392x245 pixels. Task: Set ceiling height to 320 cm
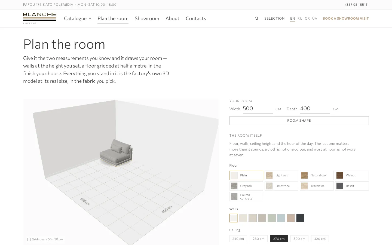(320, 239)
